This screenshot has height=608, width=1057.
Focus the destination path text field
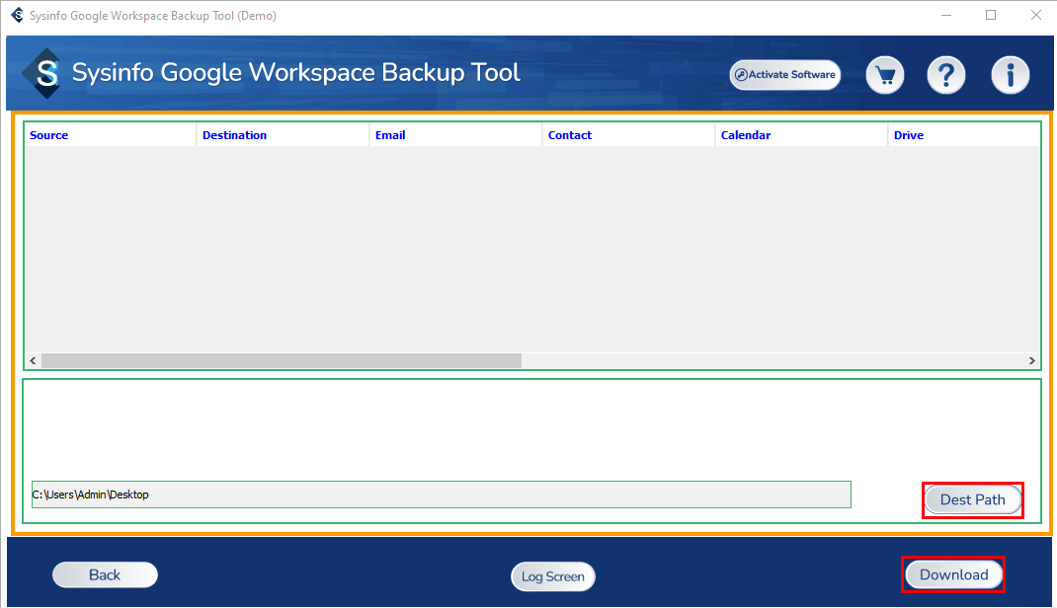pos(441,494)
